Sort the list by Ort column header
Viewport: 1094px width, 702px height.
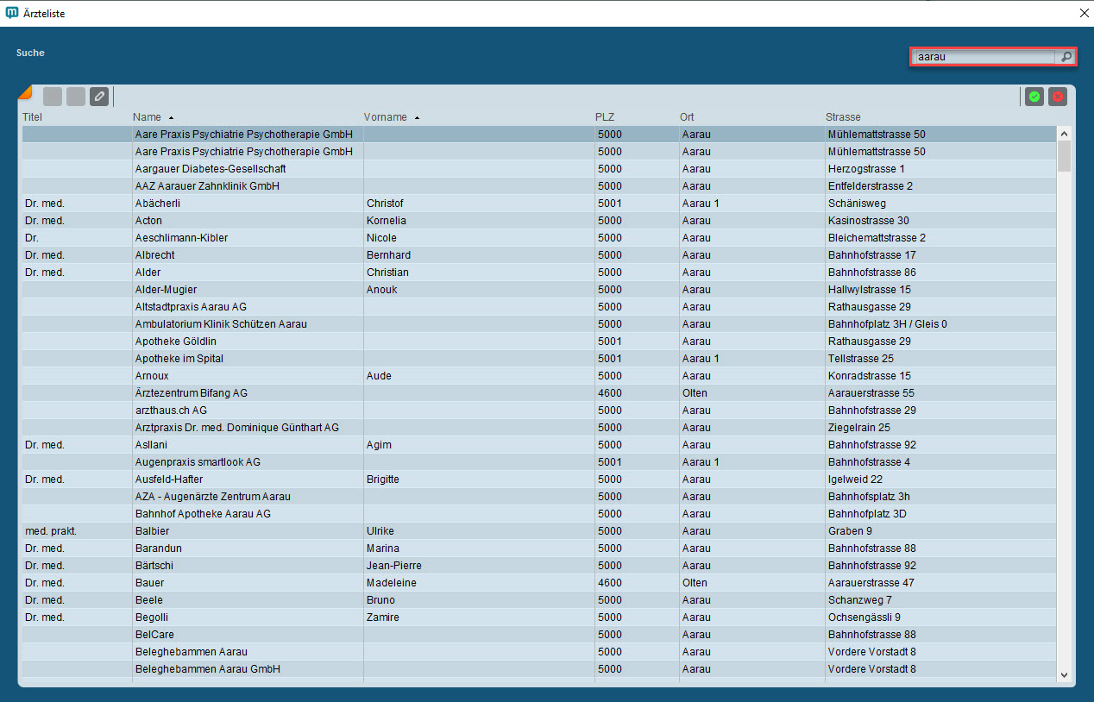687,116
